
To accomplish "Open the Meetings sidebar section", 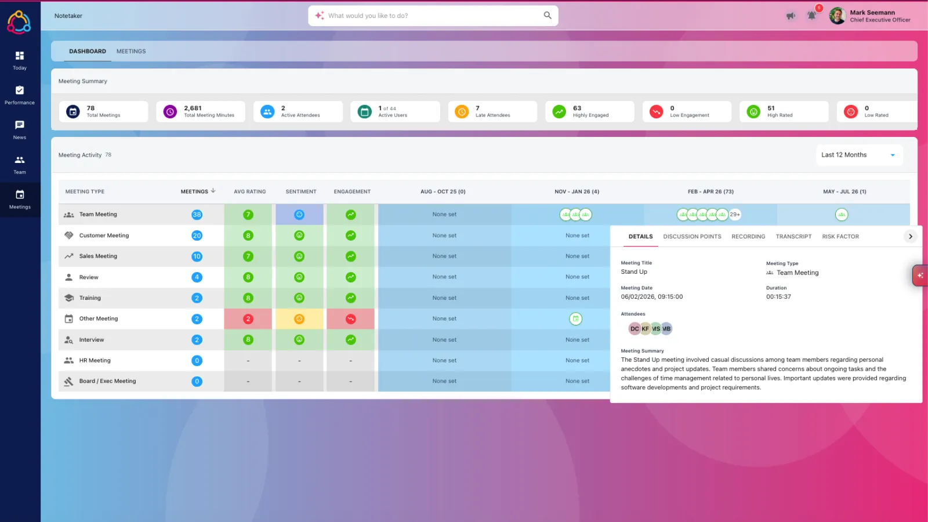I will (20, 200).
